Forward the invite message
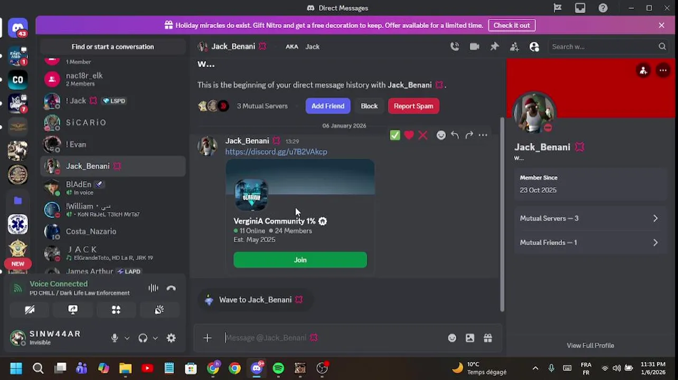The width and height of the screenshot is (678, 380). pos(469,135)
